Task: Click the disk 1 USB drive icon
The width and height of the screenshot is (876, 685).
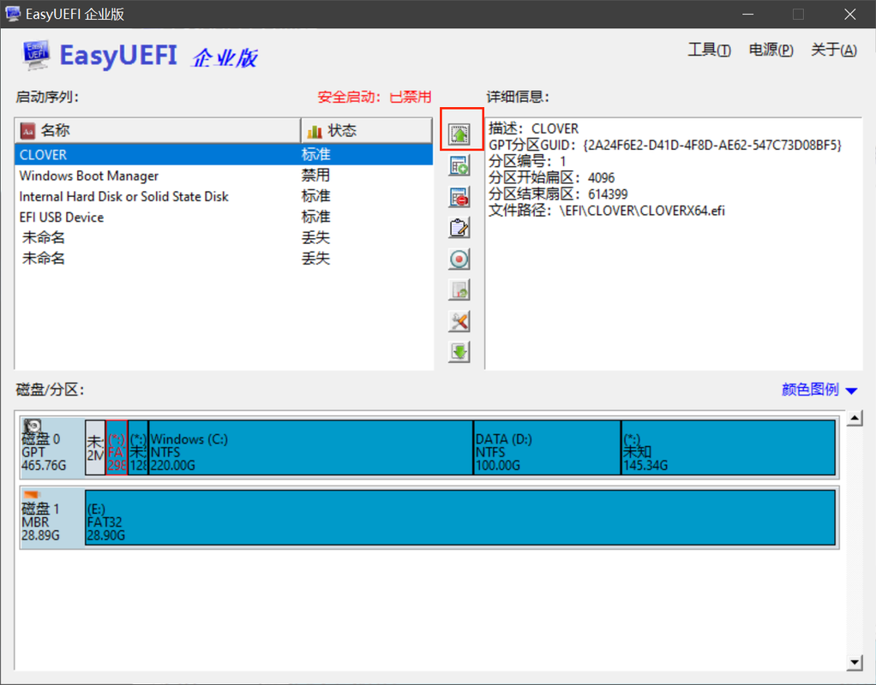Action: point(33,495)
